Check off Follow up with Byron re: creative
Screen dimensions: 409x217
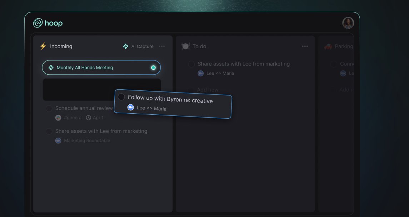121,97
